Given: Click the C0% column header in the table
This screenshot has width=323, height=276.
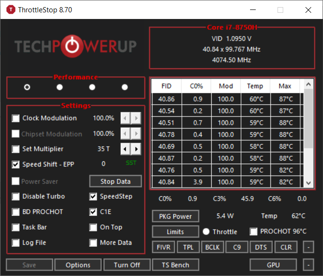Looking at the screenshot, I should [197, 86].
